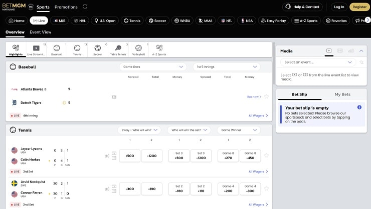Screen dimensions: 371x209
Task: Open Select an event dropdown
Action: pos(318,62)
